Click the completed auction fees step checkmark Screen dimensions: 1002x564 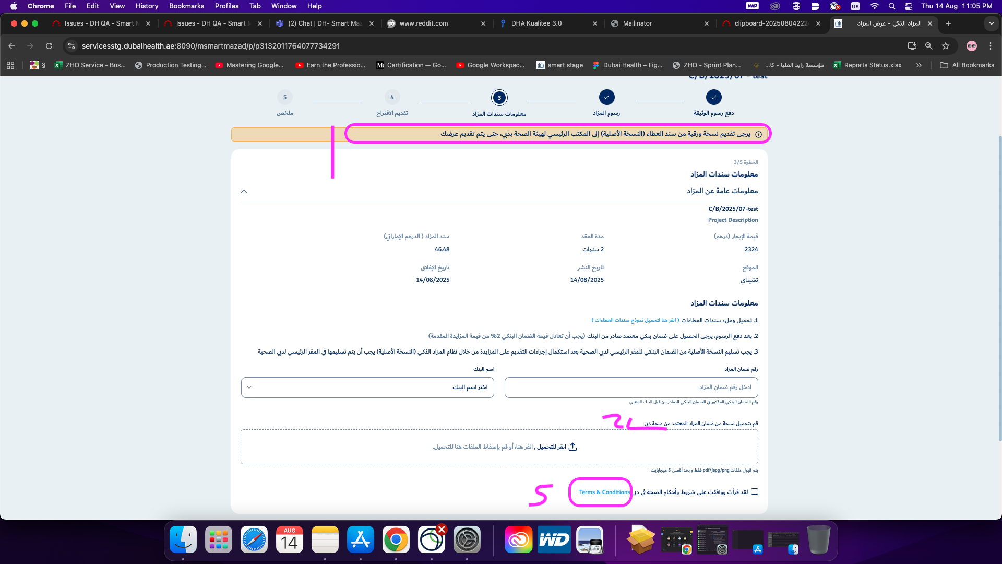(x=606, y=97)
